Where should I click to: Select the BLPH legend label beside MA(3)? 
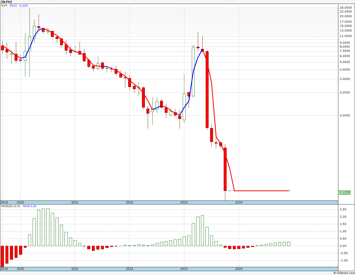[4, 5]
